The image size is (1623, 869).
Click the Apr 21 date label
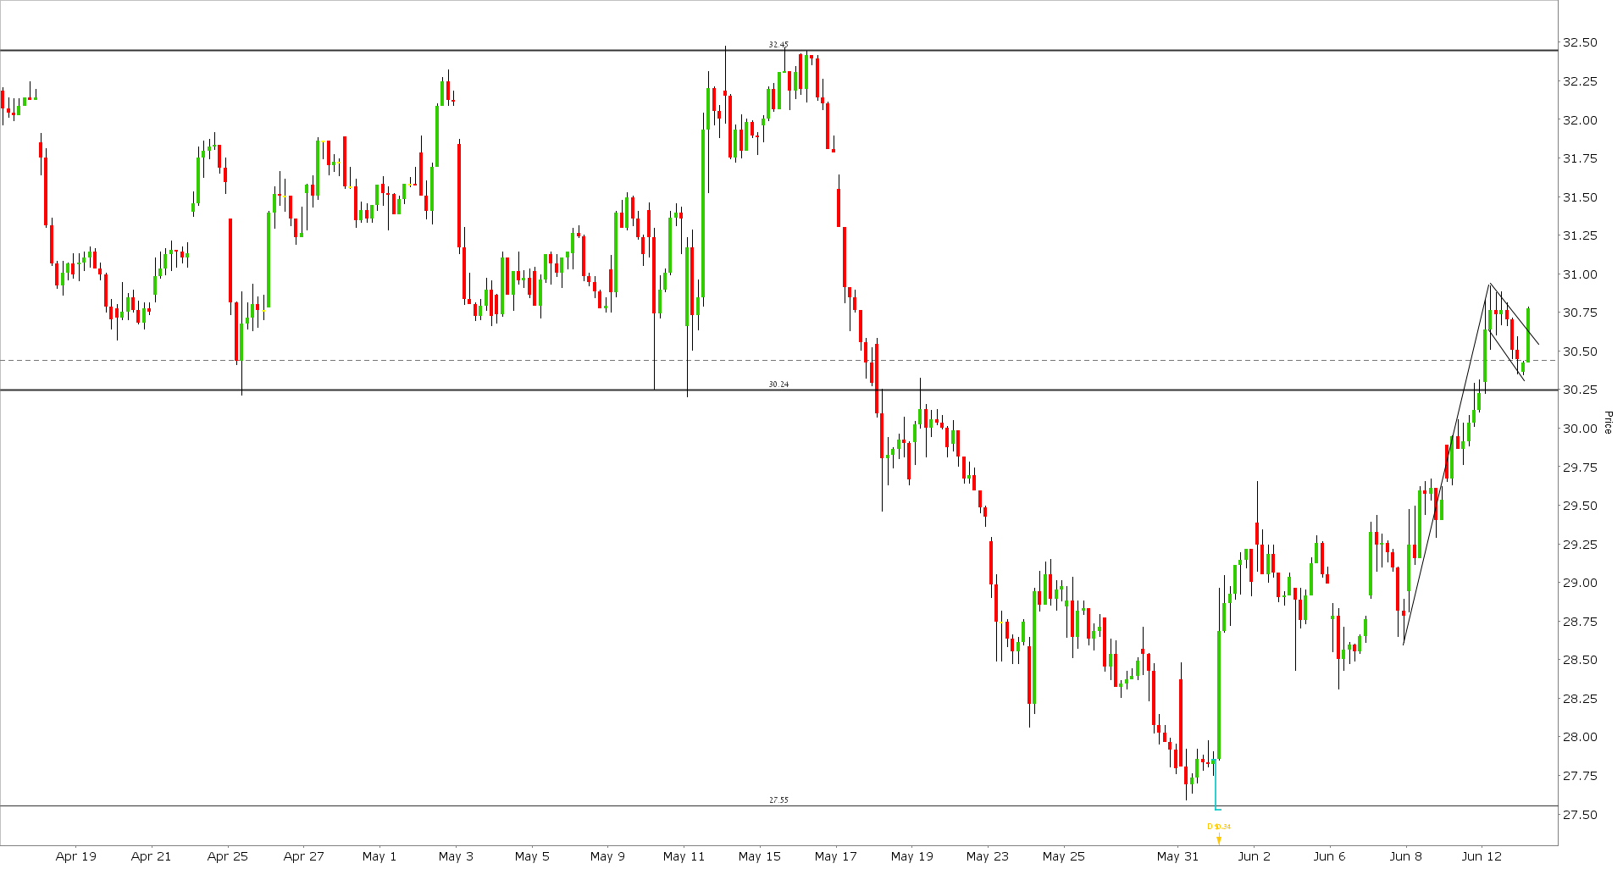tap(152, 856)
